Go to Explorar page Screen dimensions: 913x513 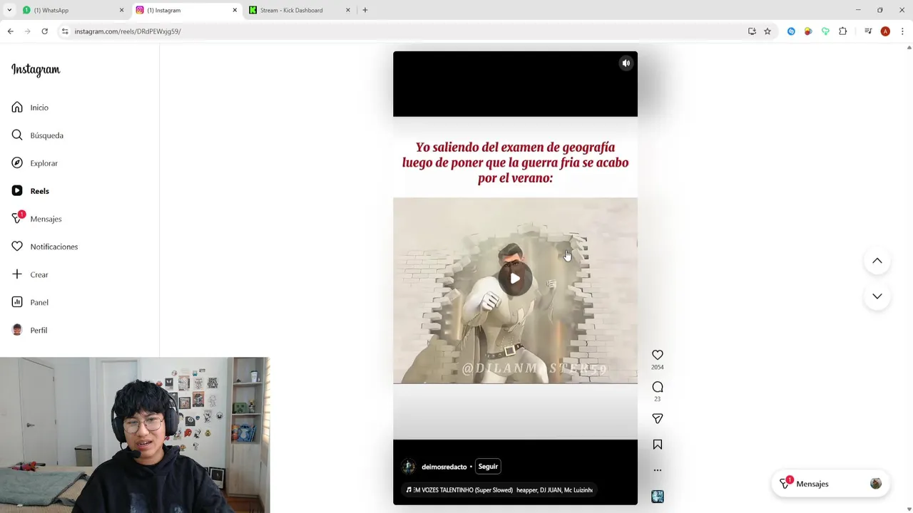point(34,163)
